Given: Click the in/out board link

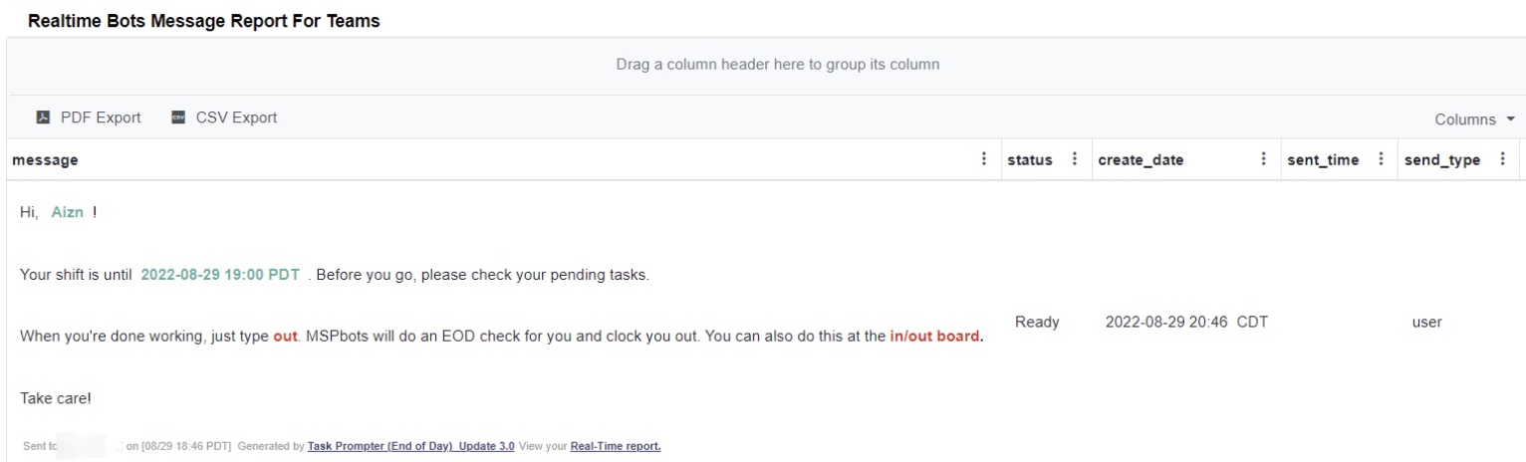Looking at the screenshot, I should (x=935, y=337).
